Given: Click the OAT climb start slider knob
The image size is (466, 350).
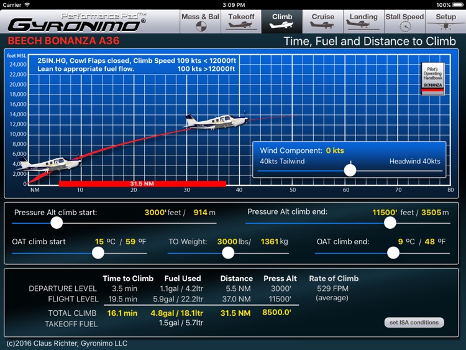Looking at the screenshot, I should (98, 253).
